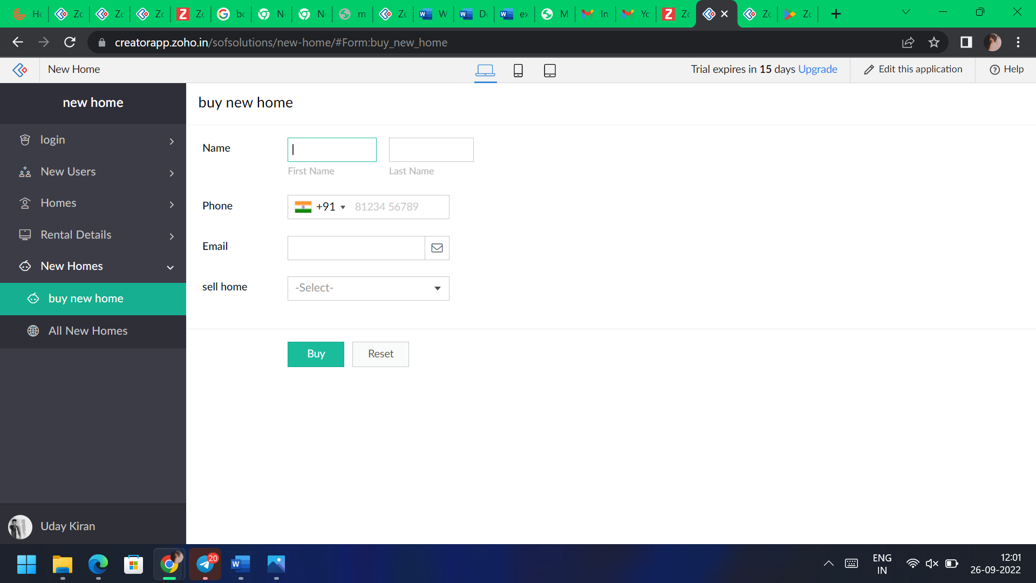The width and height of the screenshot is (1036, 583).
Task: Select the Rental Details icon
Action: (25, 234)
